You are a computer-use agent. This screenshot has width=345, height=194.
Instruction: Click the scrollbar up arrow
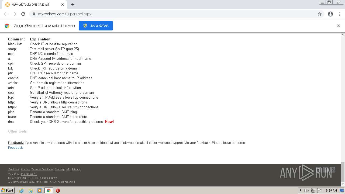[x=343, y=35]
